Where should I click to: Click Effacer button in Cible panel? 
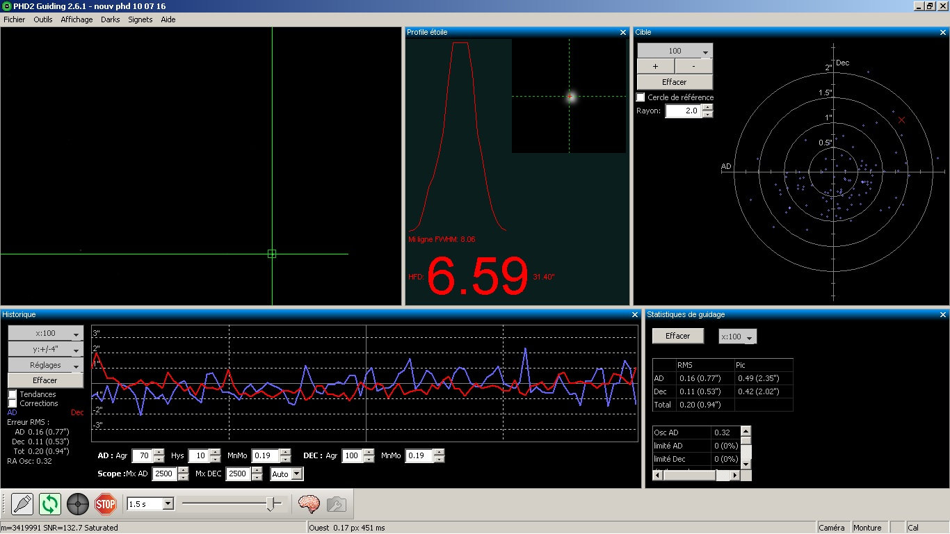click(675, 82)
